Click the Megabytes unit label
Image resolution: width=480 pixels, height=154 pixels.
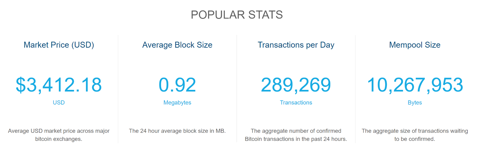177,102
